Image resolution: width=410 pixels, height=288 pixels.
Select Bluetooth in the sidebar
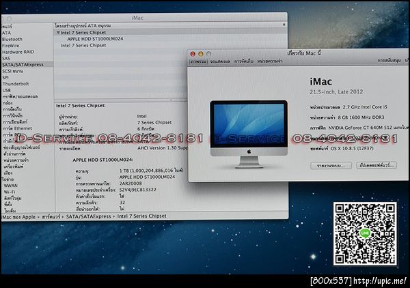pos(12,40)
